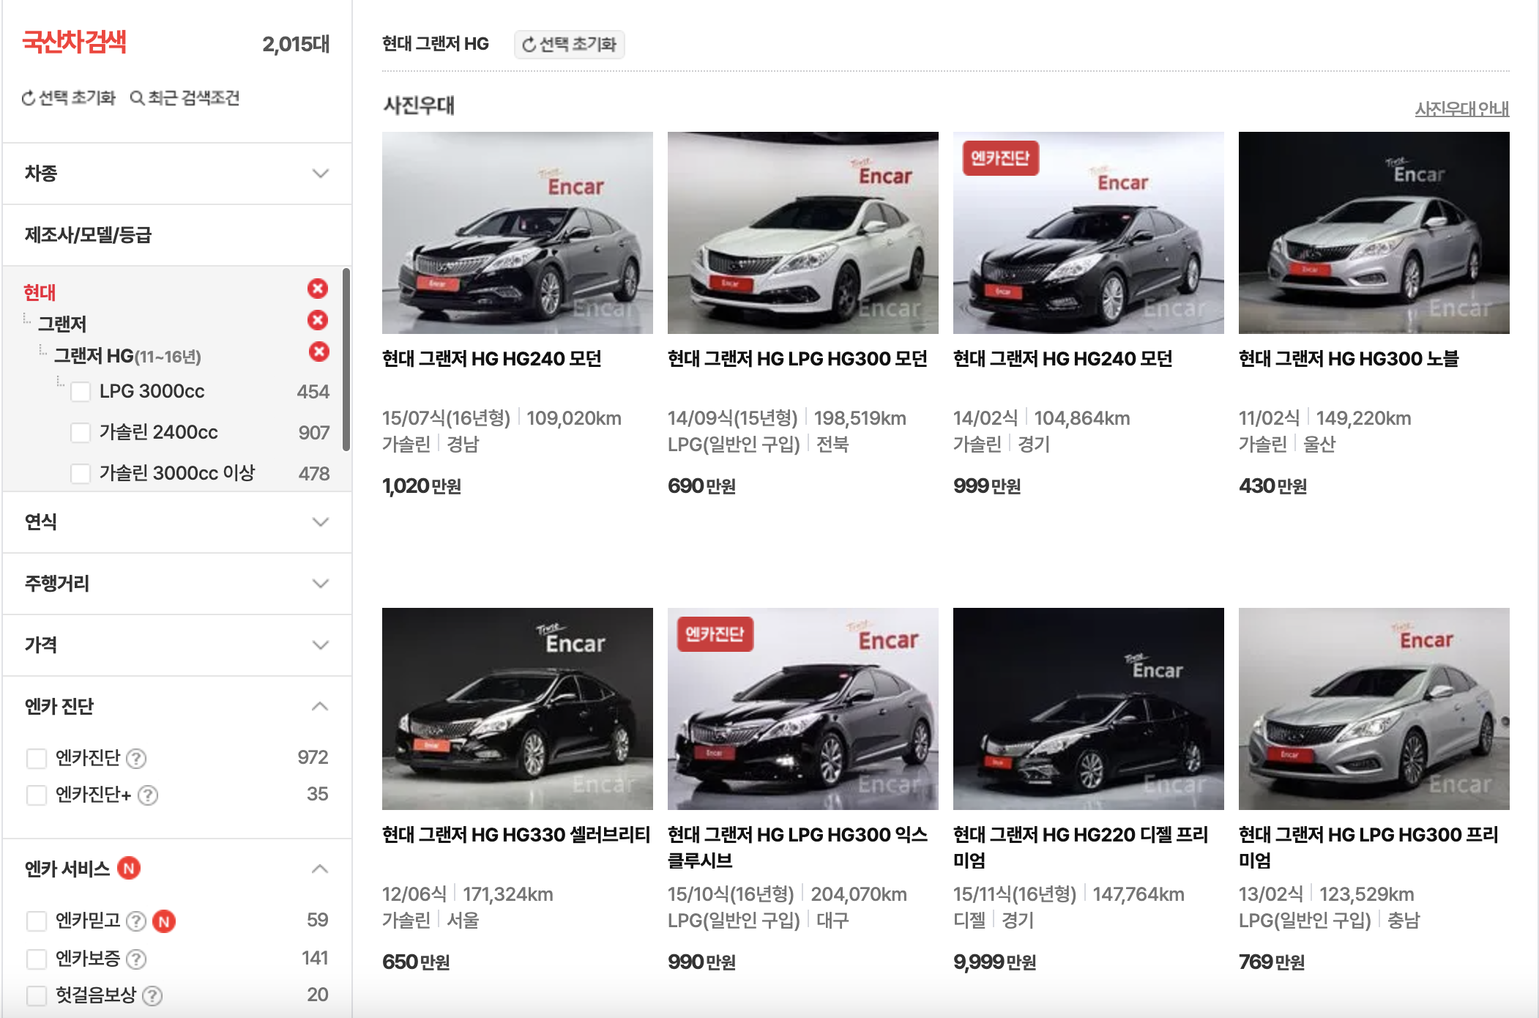This screenshot has width=1539, height=1018.
Task: Click the model filter list scrollbar
Action: [x=346, y=360]
